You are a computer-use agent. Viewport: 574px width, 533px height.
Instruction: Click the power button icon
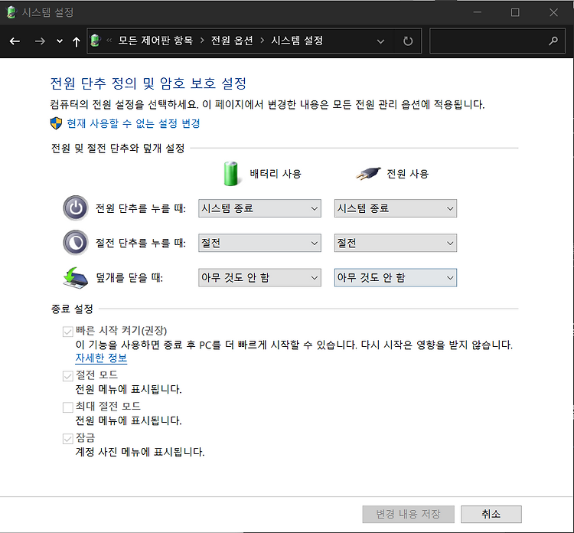(76, 208)
